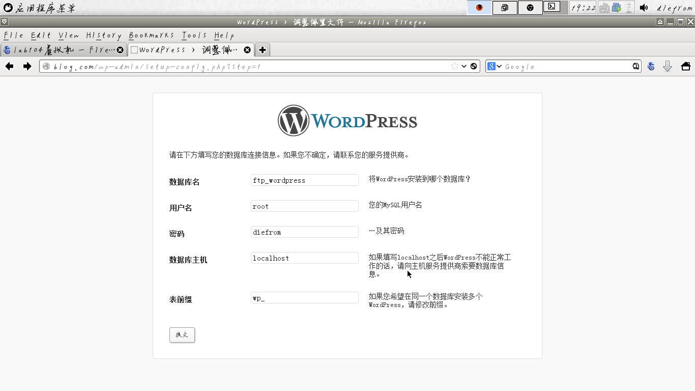Submit the form with the 提交 button
Screen dimensions: 695x391
coord(182,334)
